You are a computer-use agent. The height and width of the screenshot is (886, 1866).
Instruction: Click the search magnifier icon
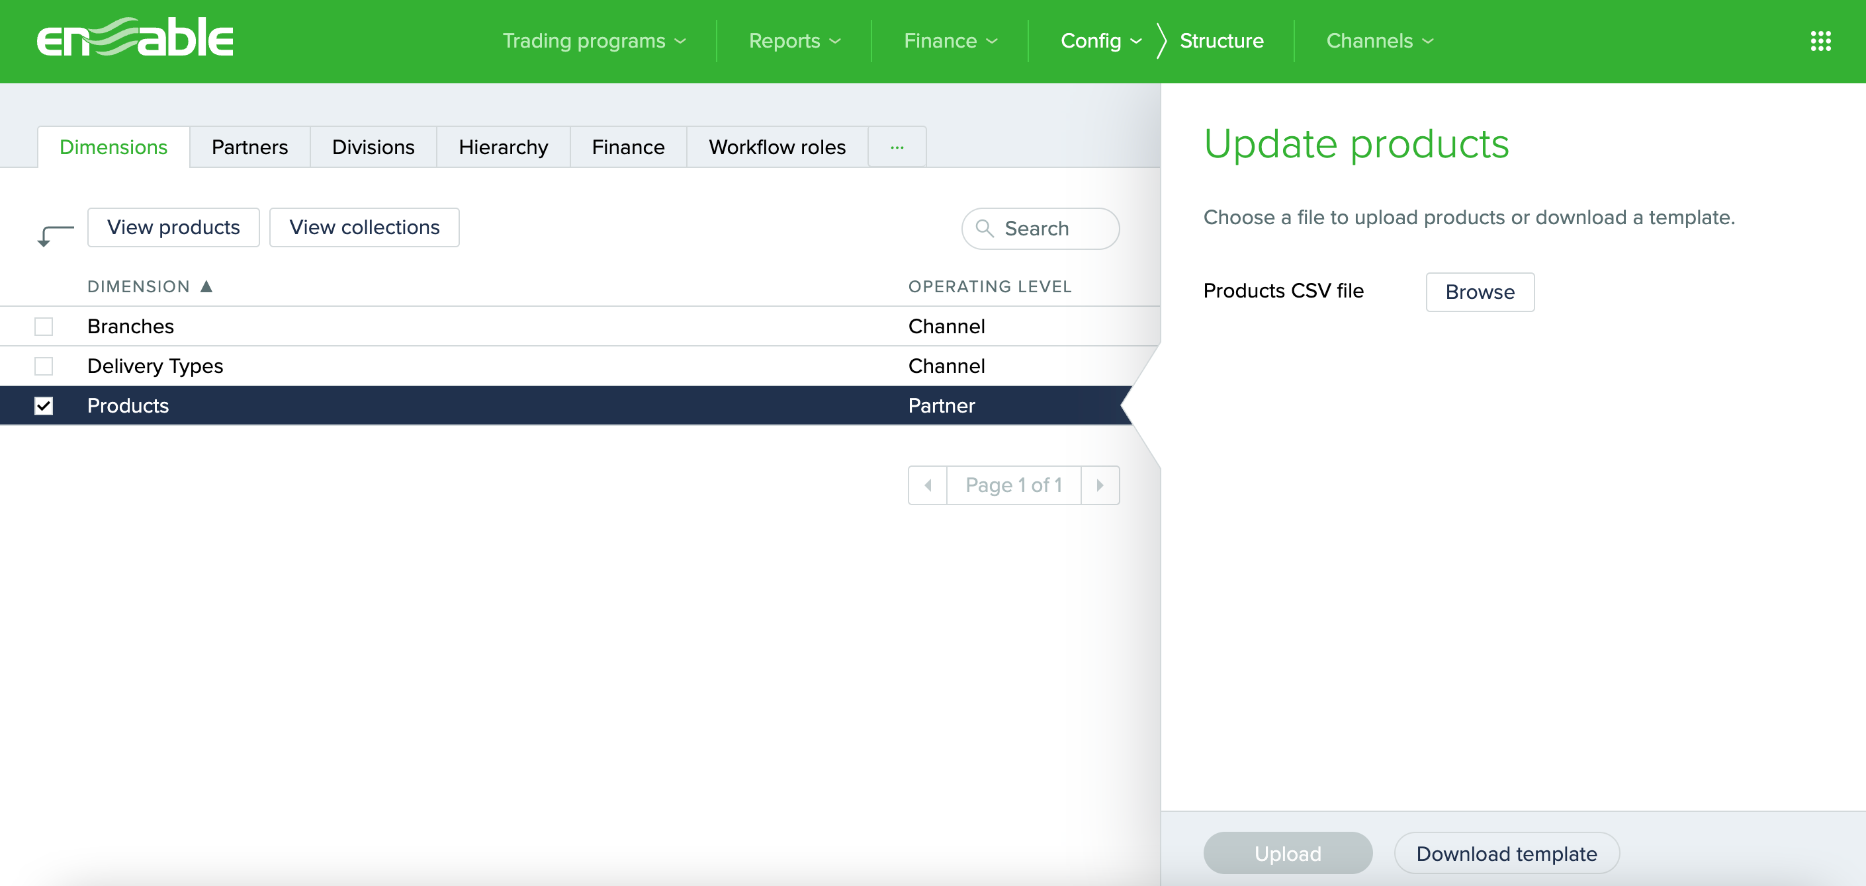(985, 228)
